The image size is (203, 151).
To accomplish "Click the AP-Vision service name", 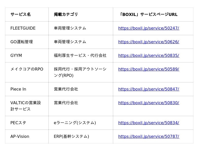I will pyautogui.click(x=20, y=137).
